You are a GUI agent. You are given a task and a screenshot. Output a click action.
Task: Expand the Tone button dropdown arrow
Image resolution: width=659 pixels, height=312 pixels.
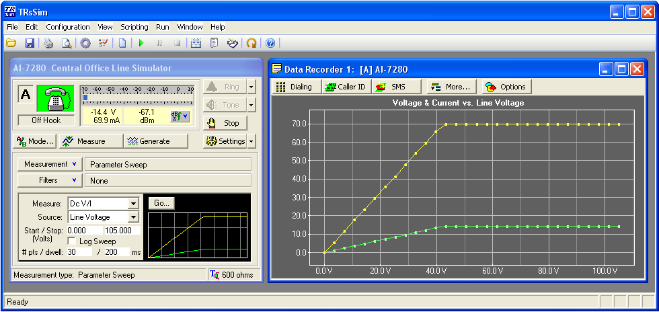click(x=251, y=105)
